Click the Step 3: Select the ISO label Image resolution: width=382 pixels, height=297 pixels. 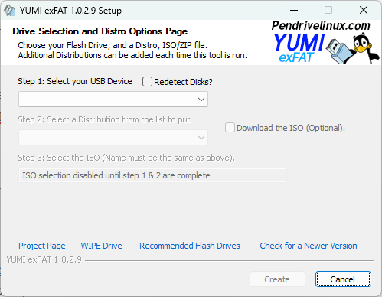126,158
